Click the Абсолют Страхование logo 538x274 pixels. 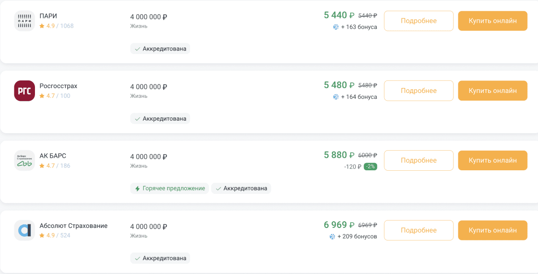25,231
